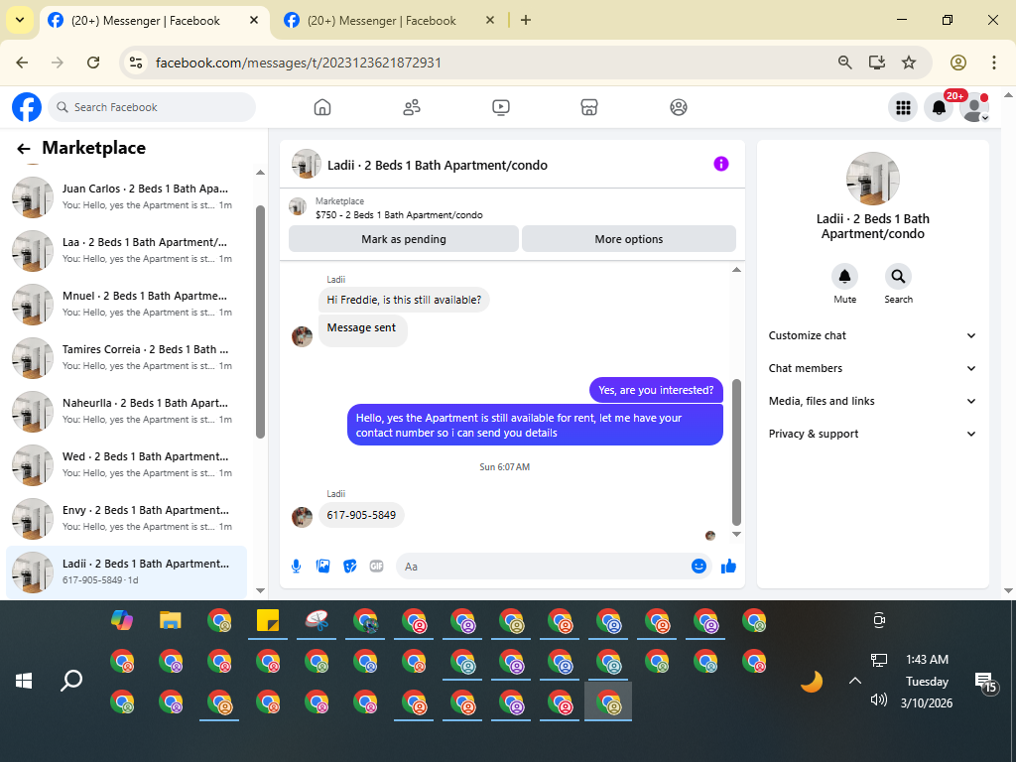Open the Groups icon in top navigation
The height and width of the screenshot is (762, 1016).
pos(679,107)
